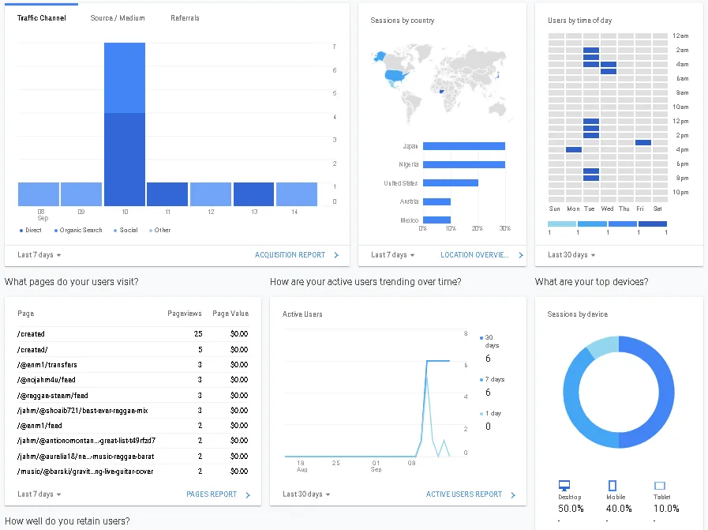Click the Desktop device icon
This screenshot has width=708, height=530.
(x=564, y=487)
